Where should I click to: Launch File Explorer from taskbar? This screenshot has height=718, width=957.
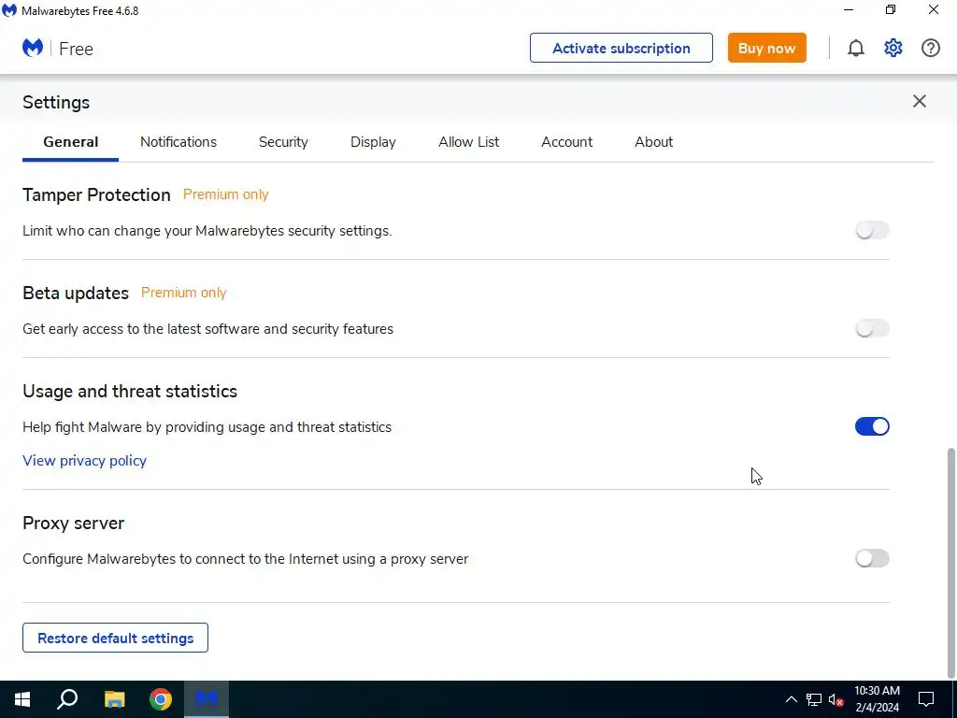(114, 699)
